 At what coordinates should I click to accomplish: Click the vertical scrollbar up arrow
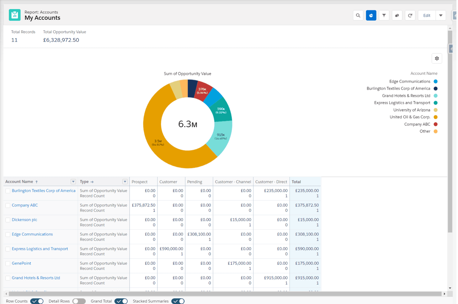click(450, 29)
